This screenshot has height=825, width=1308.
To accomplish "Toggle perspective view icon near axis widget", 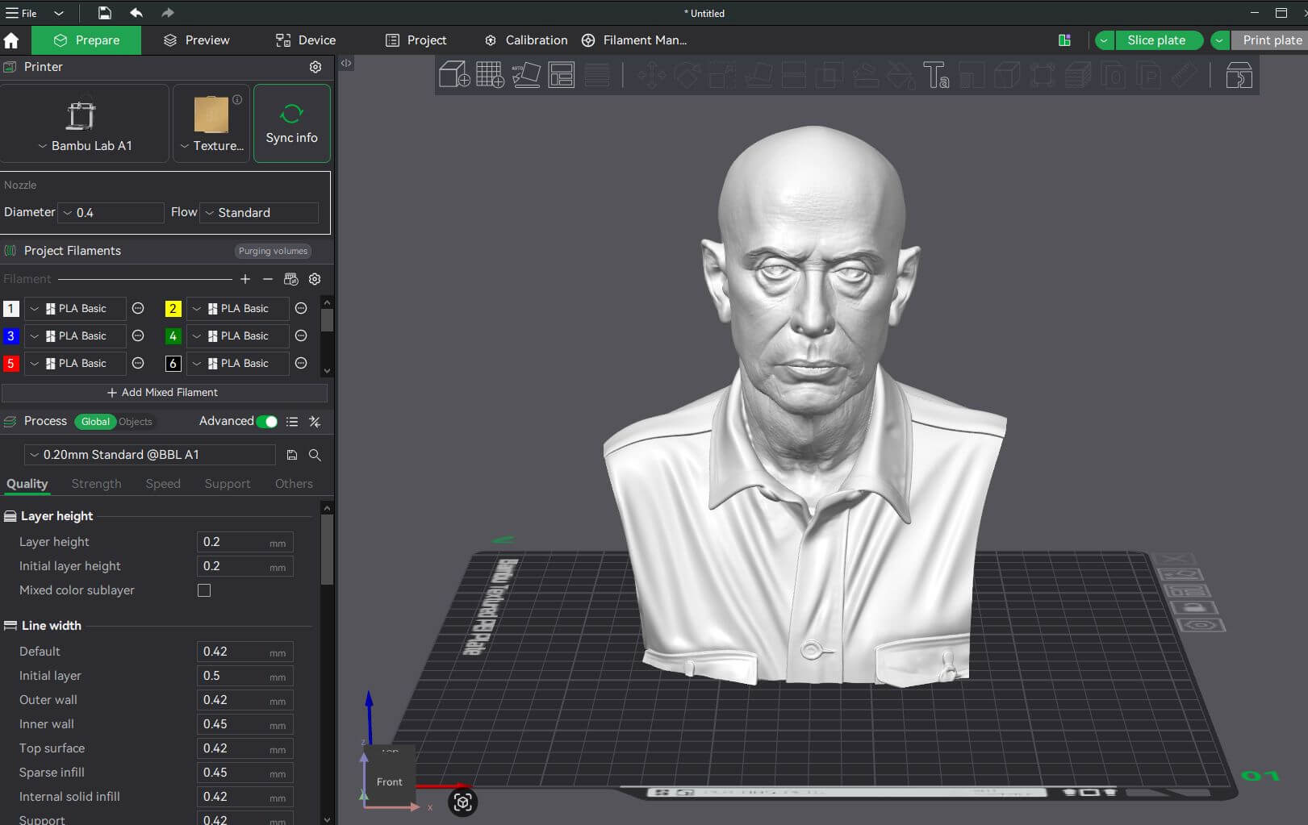I will point(462,802).
